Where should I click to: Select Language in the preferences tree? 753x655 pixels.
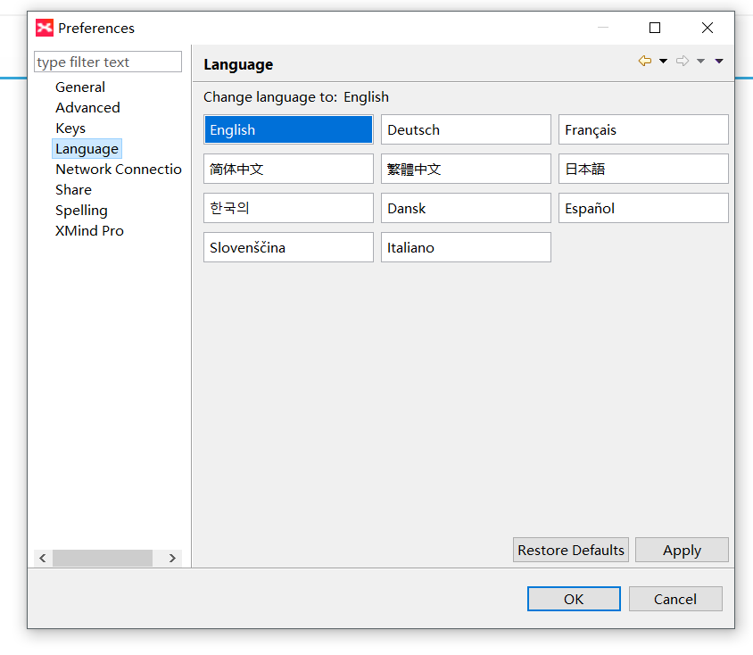point(87,149)
